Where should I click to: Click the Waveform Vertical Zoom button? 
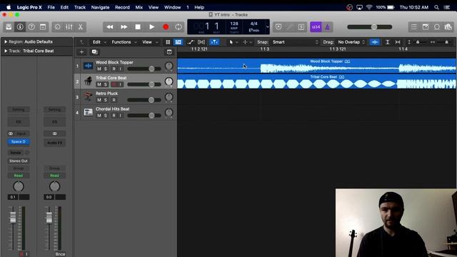pyautogui.click(x=375, y=42)
